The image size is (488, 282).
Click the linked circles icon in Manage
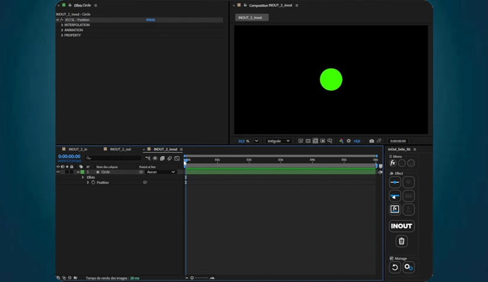(409, 267)
